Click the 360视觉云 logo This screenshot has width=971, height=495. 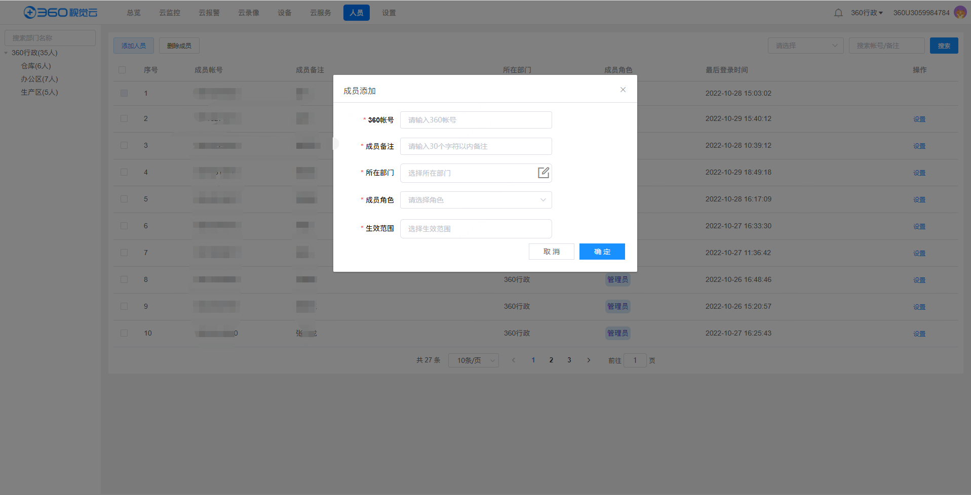click(60, 12)
